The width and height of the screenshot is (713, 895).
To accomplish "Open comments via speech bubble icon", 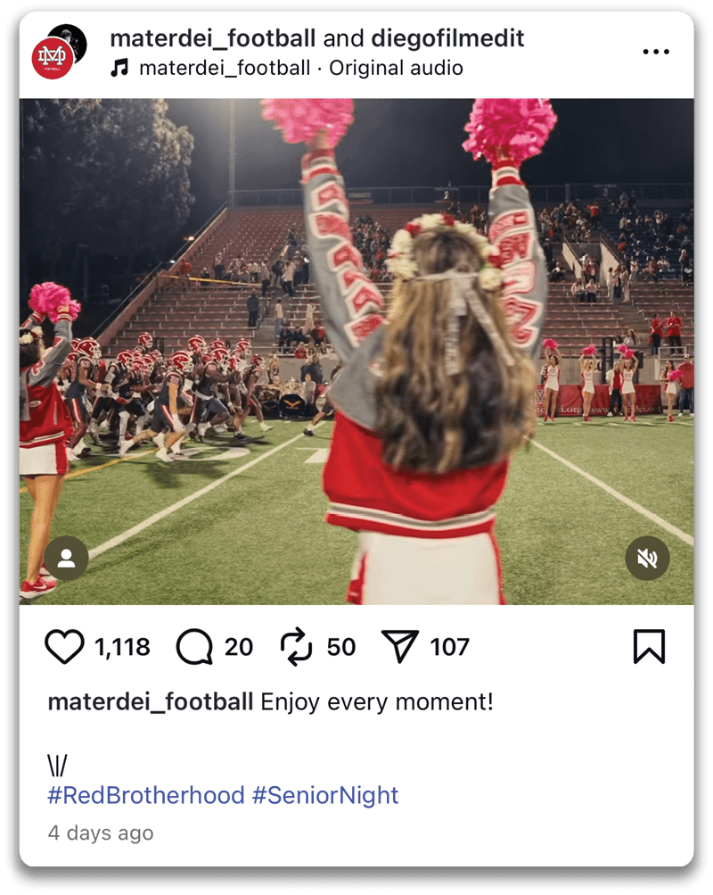I will [194, 647].
